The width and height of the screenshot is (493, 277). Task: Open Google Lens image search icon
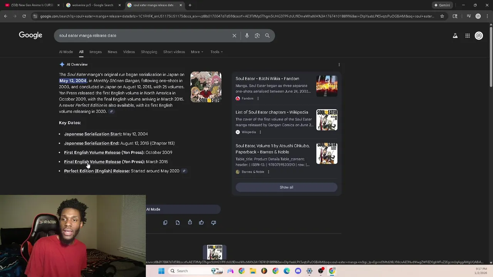[257, 35]
